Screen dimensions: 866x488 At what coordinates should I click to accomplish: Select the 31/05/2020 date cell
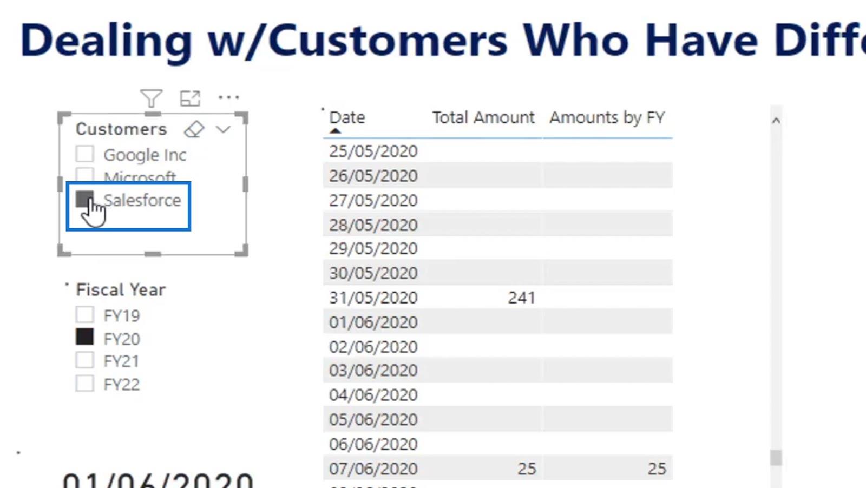pos(373,298)
